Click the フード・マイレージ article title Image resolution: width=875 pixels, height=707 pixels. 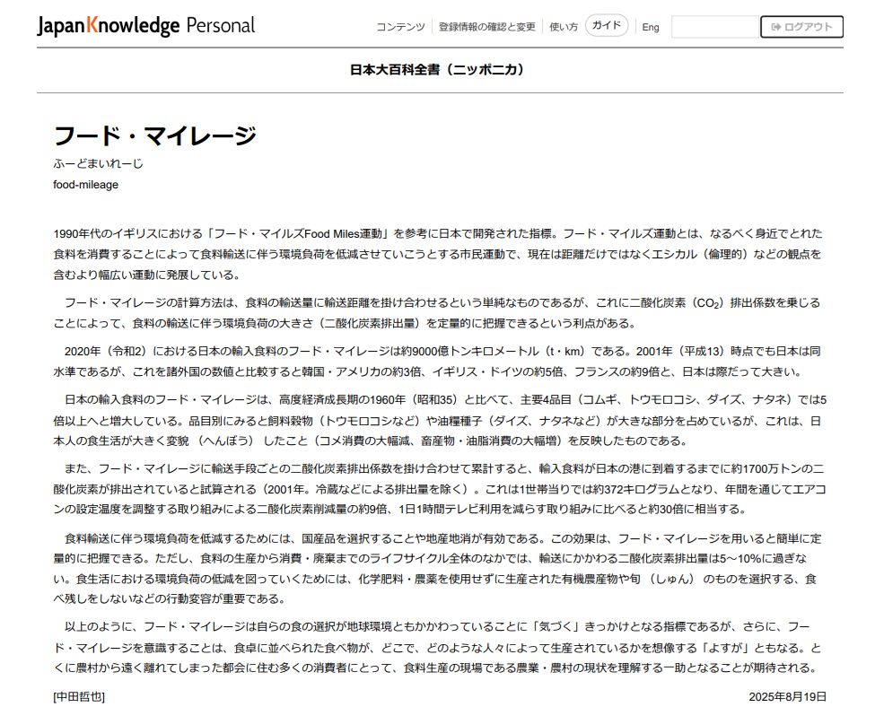(155, 136)
